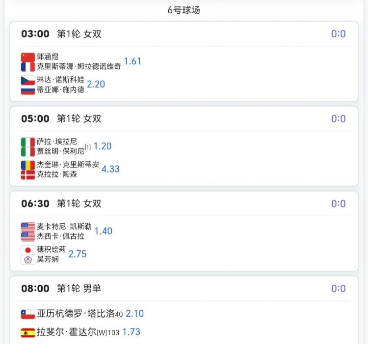
Task: Pick odds 1.40 for 麦卡特尼·凯斯勒 pair
Action: pos(103,231)
